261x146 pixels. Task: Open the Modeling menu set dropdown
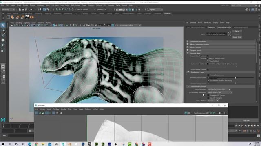8,9
